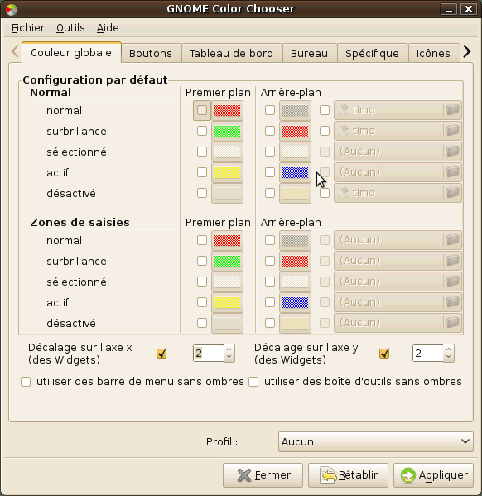Click the Appliquer button

(x=434, y=475)
